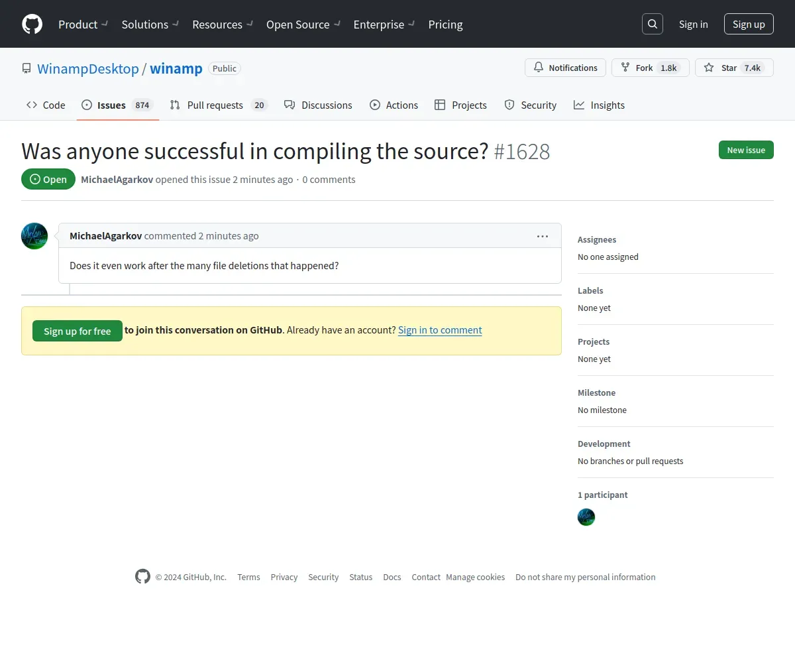Open MichaelAgarkov's avatar beside the comment
The image size is (795, 663).
point(34,236)
